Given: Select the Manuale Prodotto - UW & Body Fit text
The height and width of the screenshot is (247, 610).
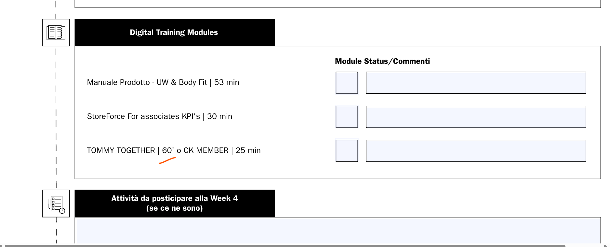Looking at the screenshot, I should (x=147, y=82).
